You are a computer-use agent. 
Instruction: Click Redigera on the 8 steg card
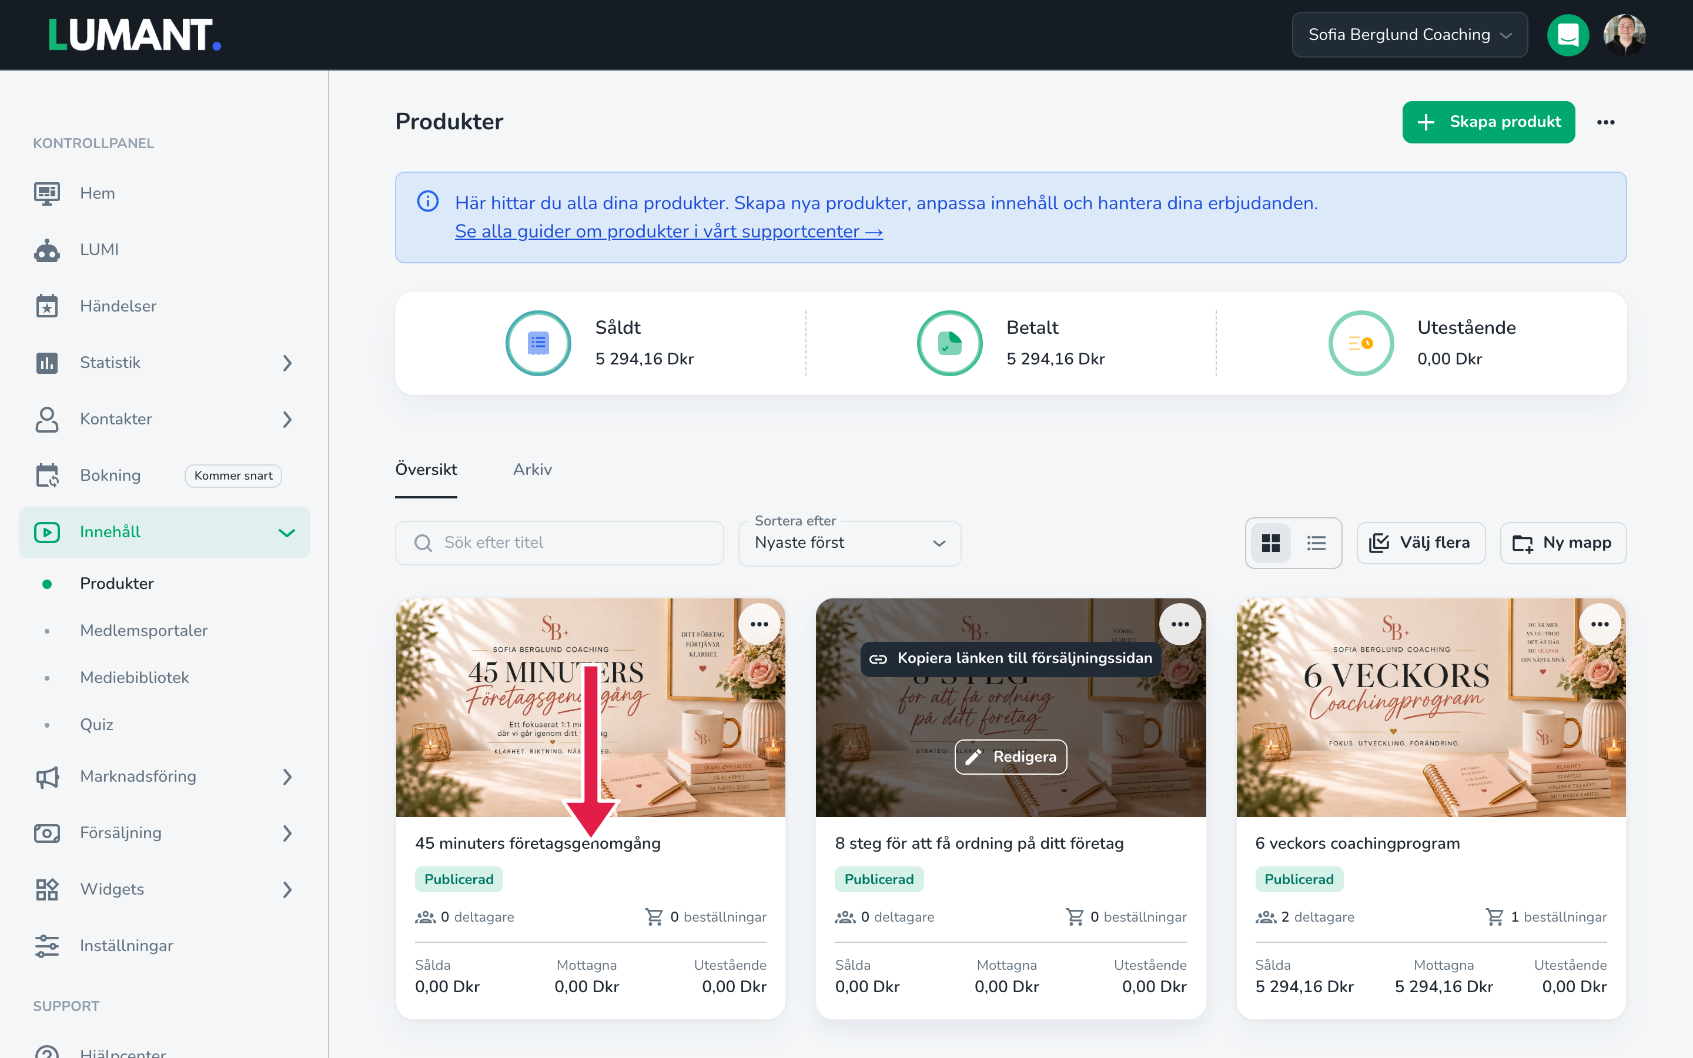click(x=1011, y=757)
